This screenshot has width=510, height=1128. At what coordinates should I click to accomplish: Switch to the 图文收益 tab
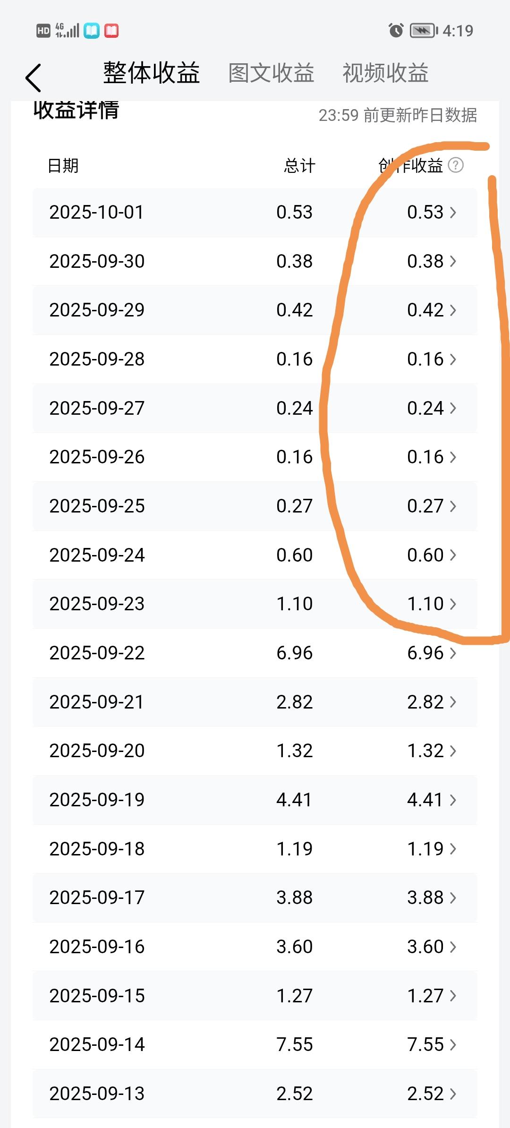pos(272,73)
